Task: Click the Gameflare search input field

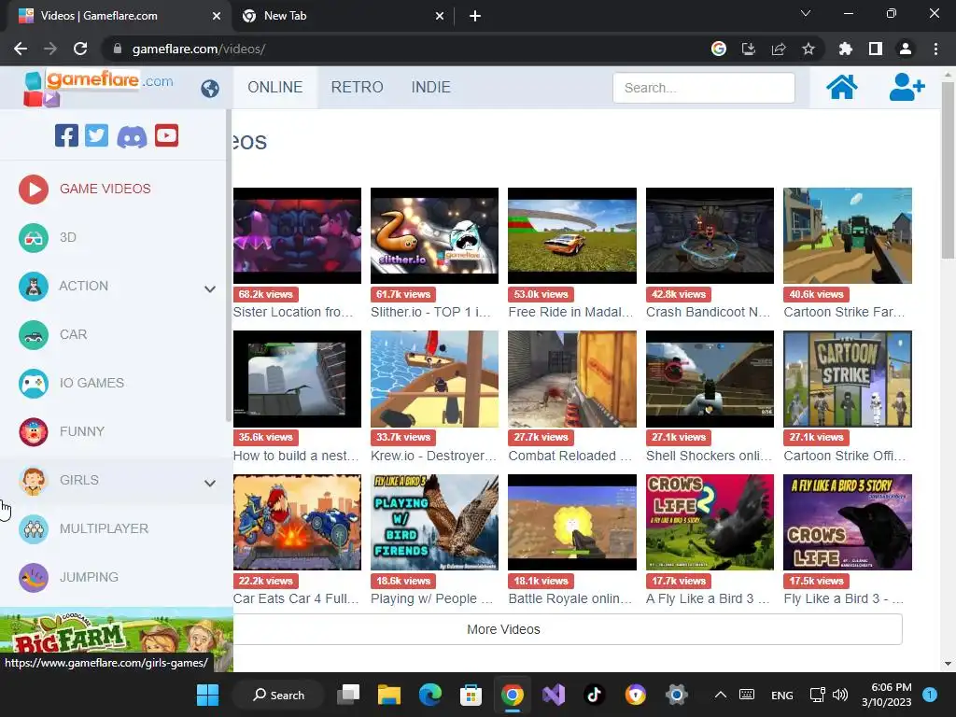Action: click(704, 88)
